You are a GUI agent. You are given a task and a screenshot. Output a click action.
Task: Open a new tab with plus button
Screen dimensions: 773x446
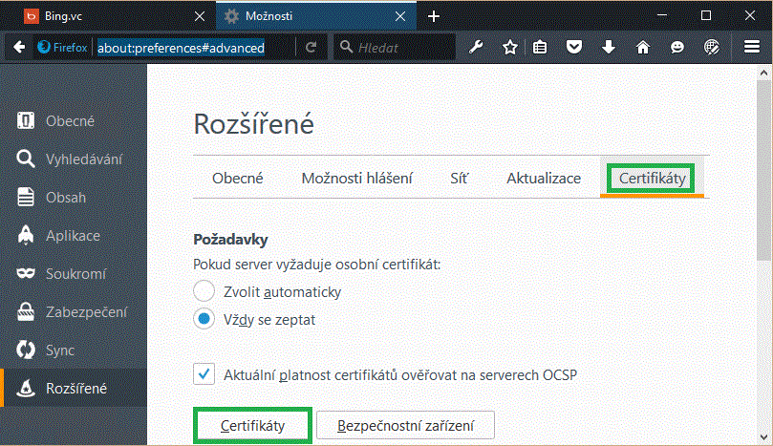pos(434,16)
